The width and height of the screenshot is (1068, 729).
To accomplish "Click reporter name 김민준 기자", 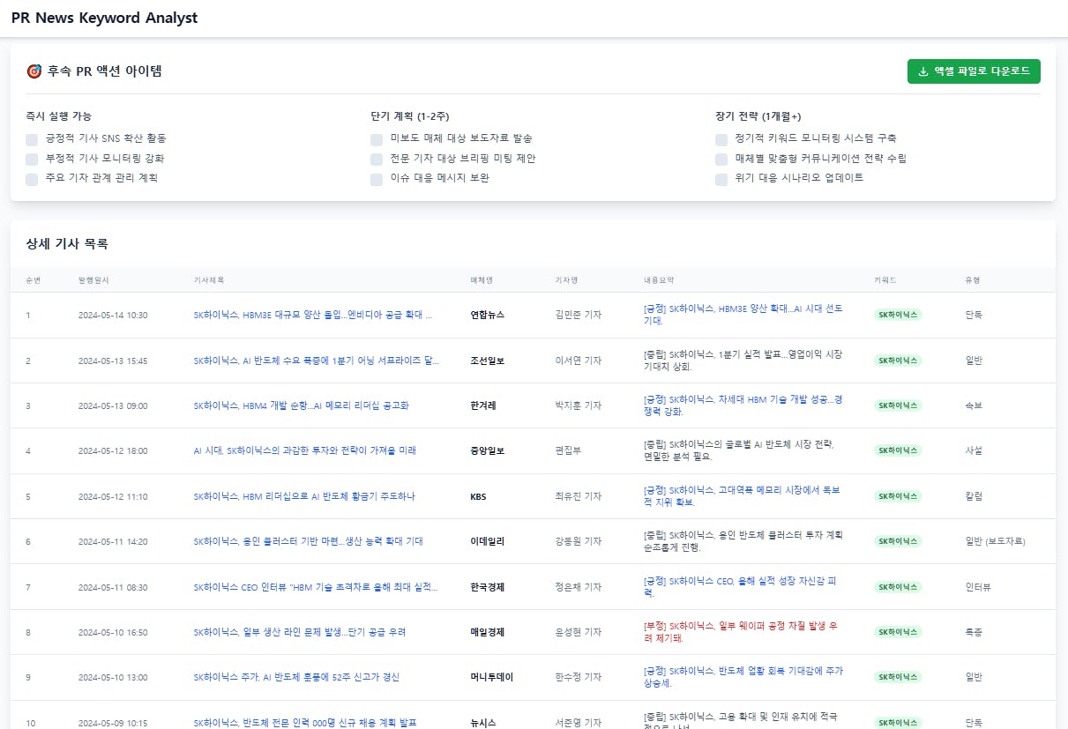I will pyautogui.click(x=579, y=315).
